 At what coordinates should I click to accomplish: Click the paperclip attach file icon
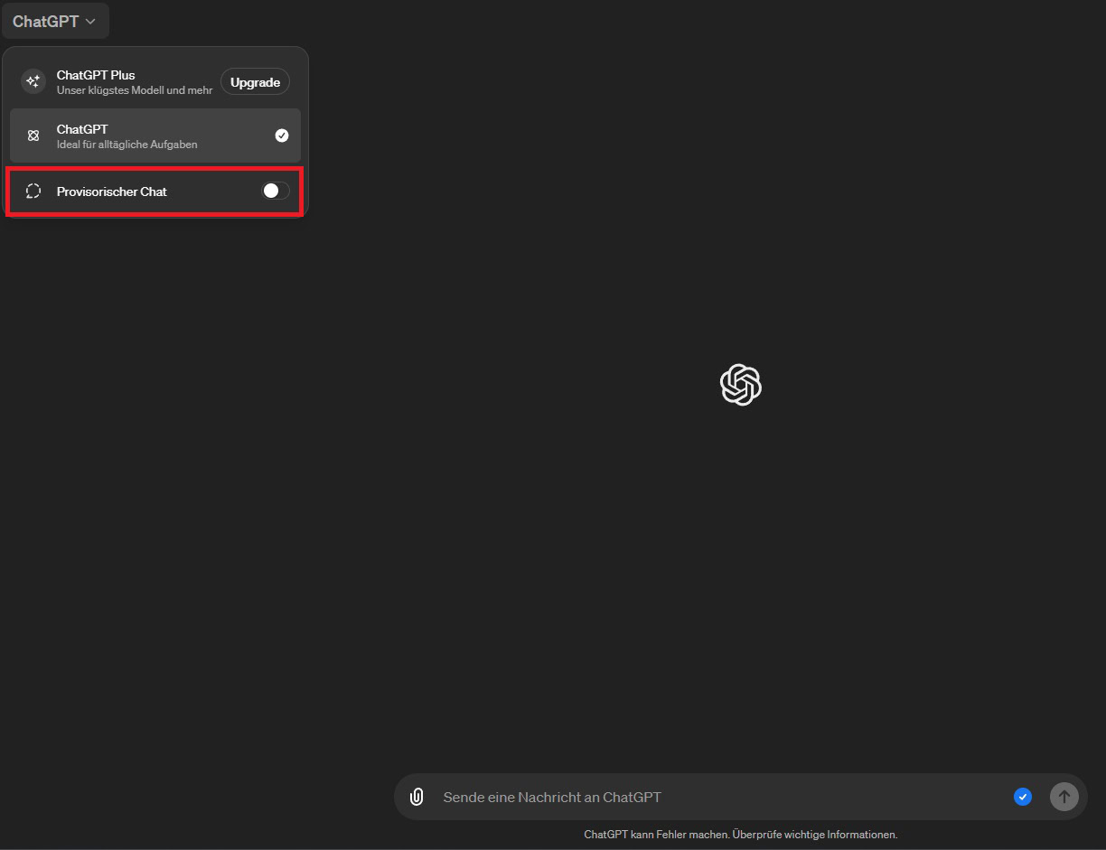417,797
